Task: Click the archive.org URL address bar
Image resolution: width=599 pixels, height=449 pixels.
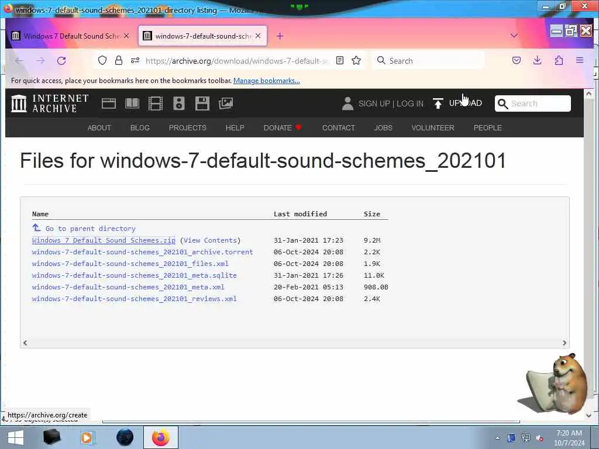Action: pos(237,61)
